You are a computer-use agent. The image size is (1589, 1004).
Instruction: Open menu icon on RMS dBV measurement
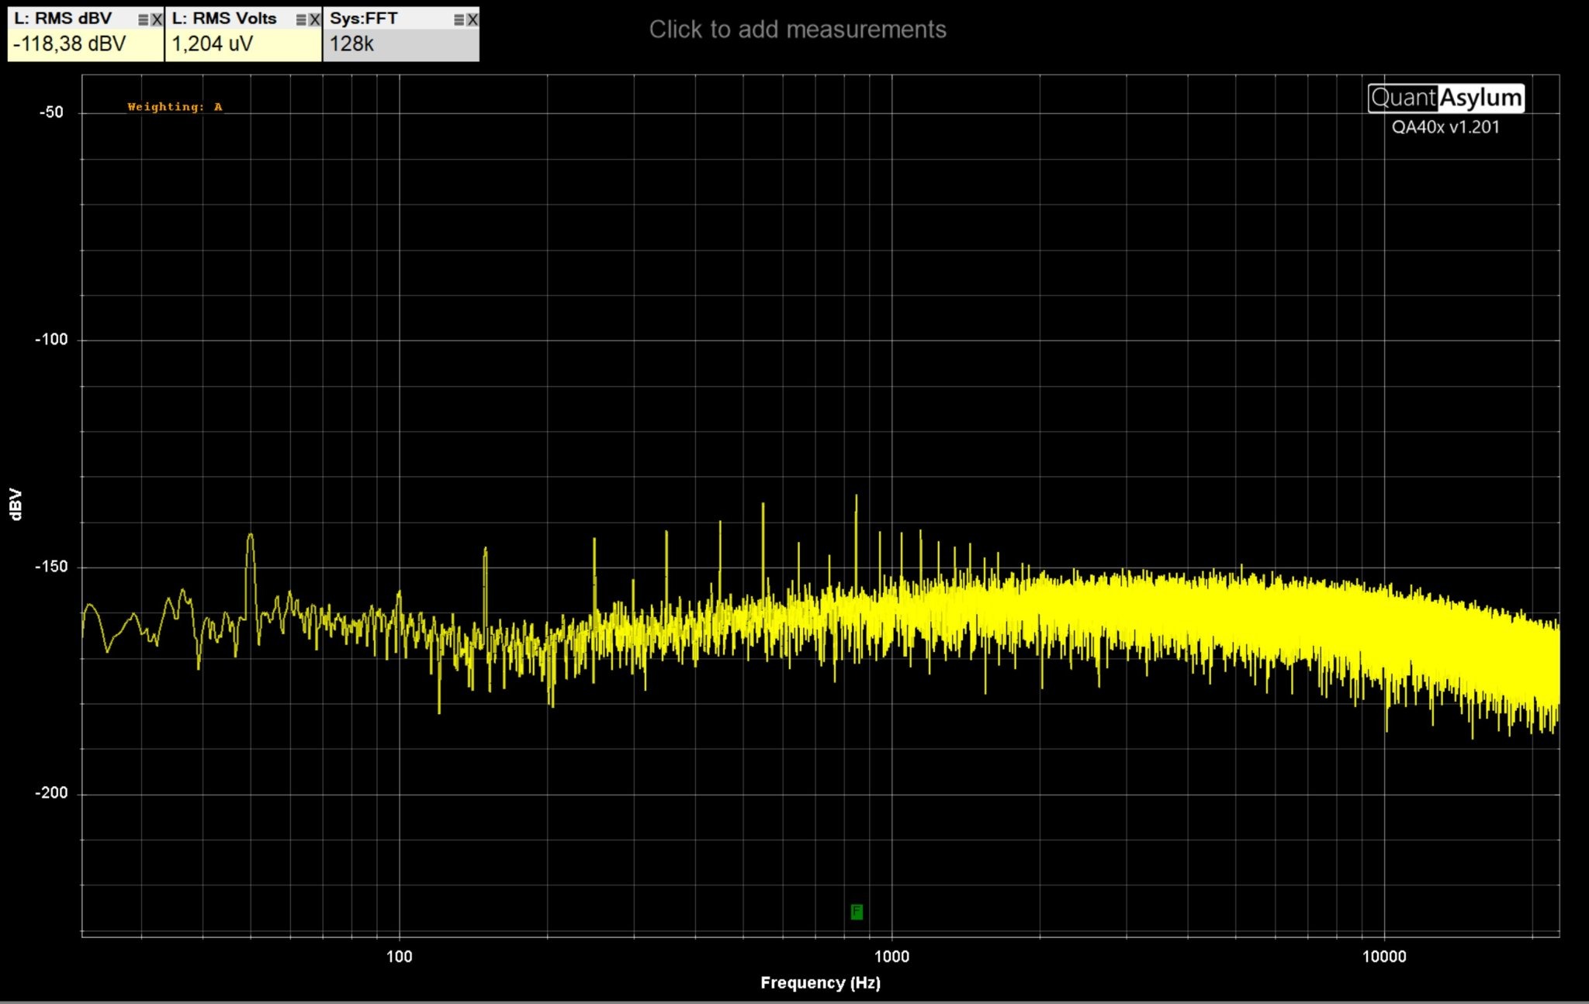[144, 20]
